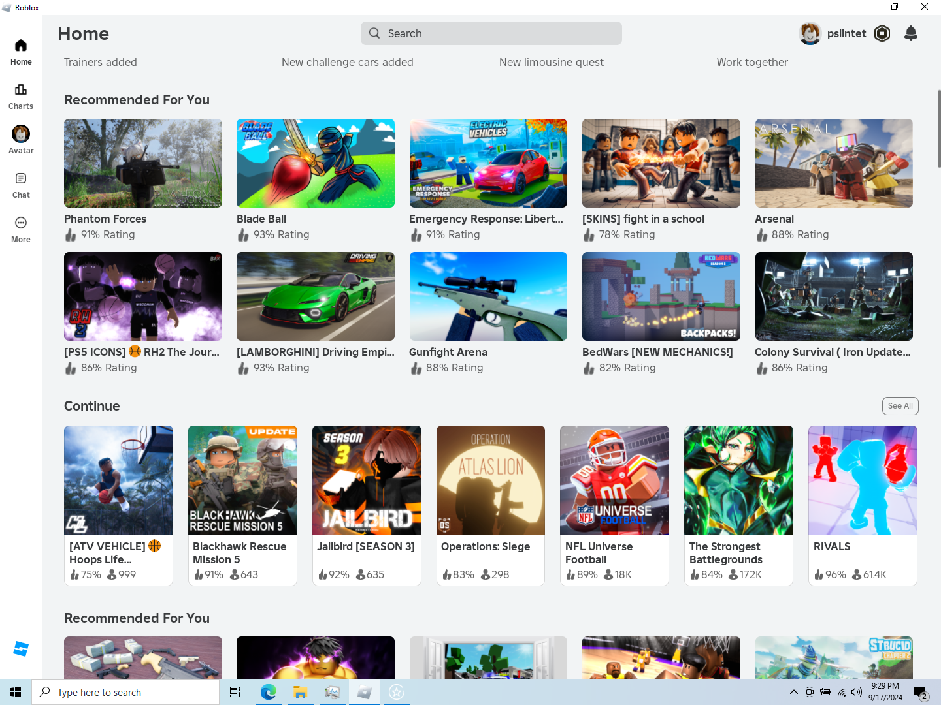Open the More menu icon in sidebar
Image resolution: width=941 pixels, height=705 pixels.
[21, 230]
